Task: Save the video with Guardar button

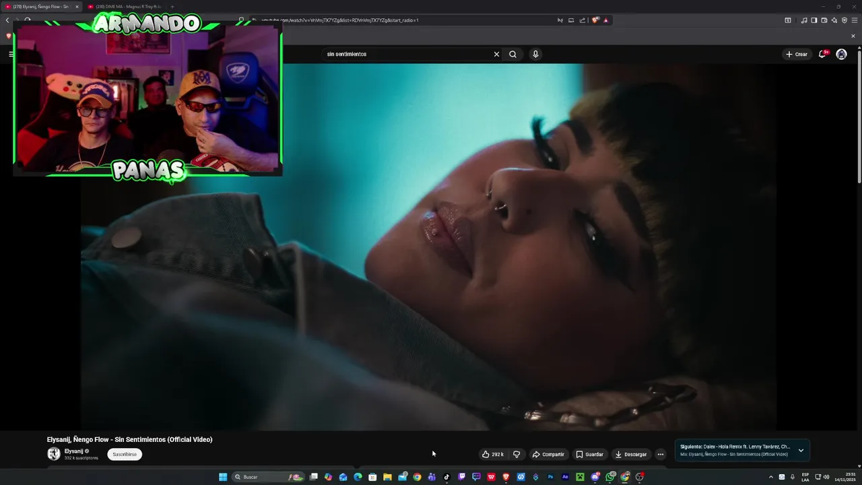Action: (x=589, y=454)
